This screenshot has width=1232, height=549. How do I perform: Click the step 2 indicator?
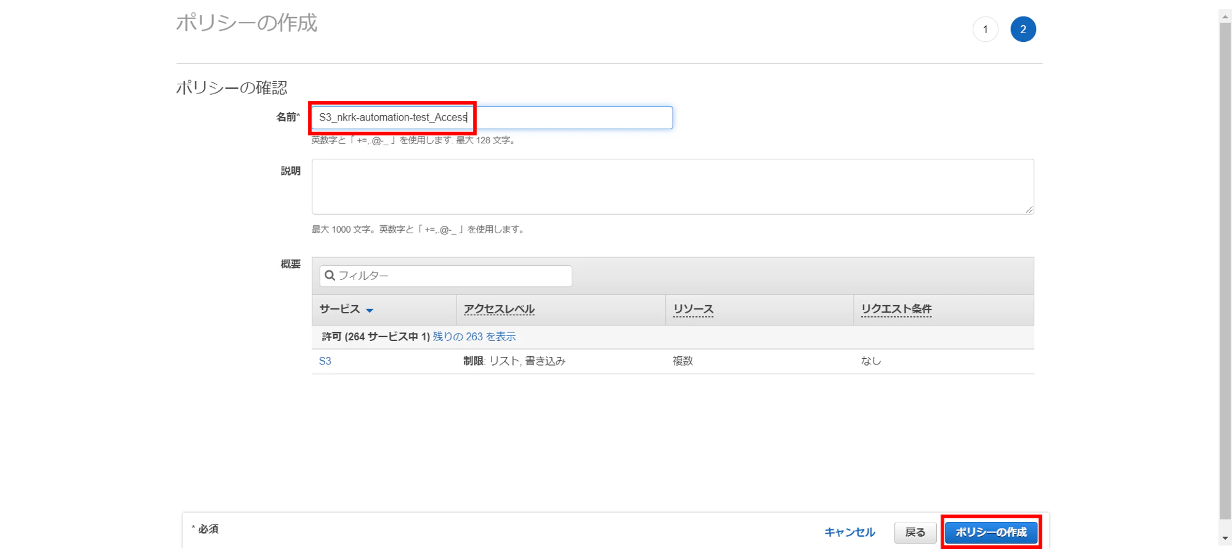[1023, 29]
